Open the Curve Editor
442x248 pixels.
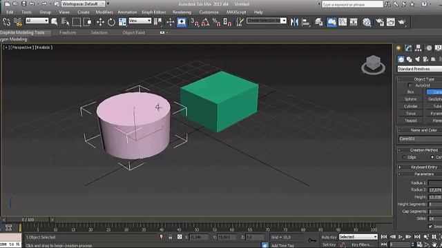click(x=343, y=22)
